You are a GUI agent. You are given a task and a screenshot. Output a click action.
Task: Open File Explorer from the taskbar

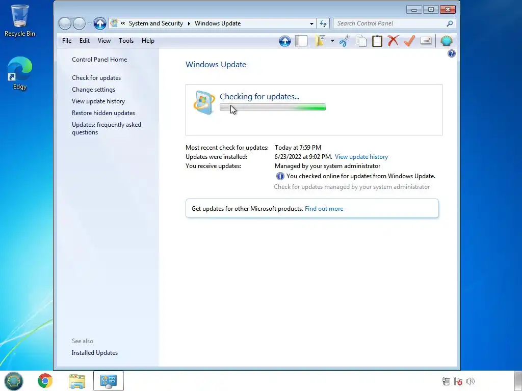pos(77,381)
